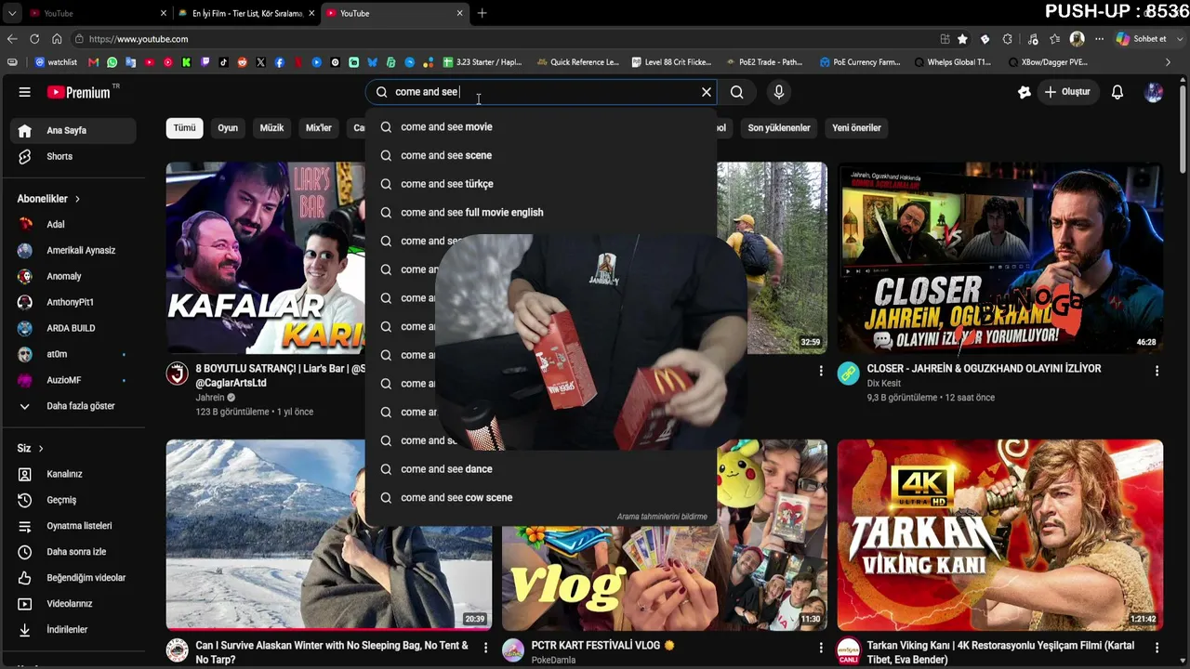Choose suggestion "come and see full movie english"
1190x669 pixels.
pos(541,213)
